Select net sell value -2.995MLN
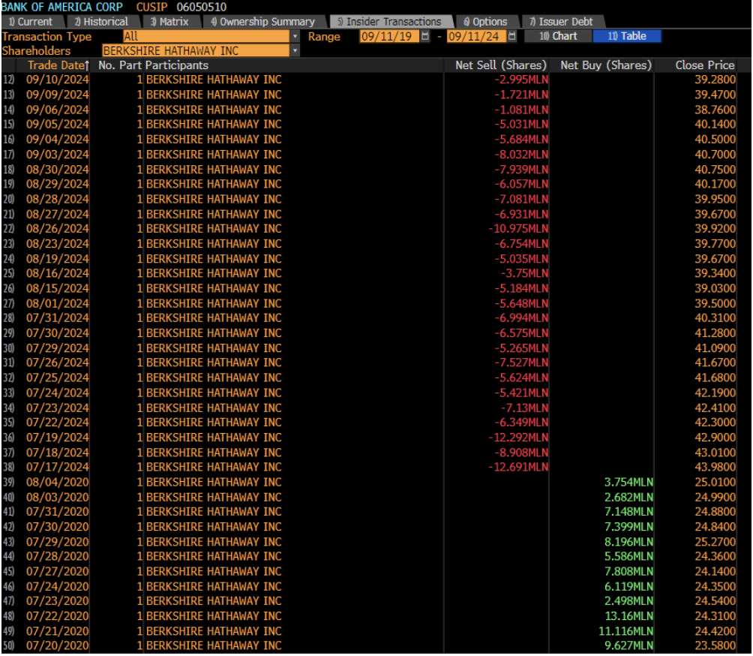Screen dimensions: 753x656 click(521, 80)
